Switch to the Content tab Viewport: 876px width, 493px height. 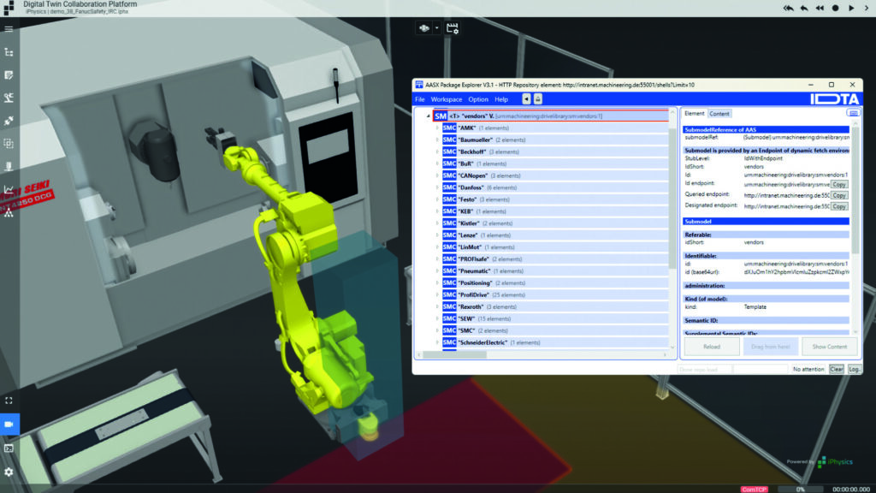click(x=719, y=114)
